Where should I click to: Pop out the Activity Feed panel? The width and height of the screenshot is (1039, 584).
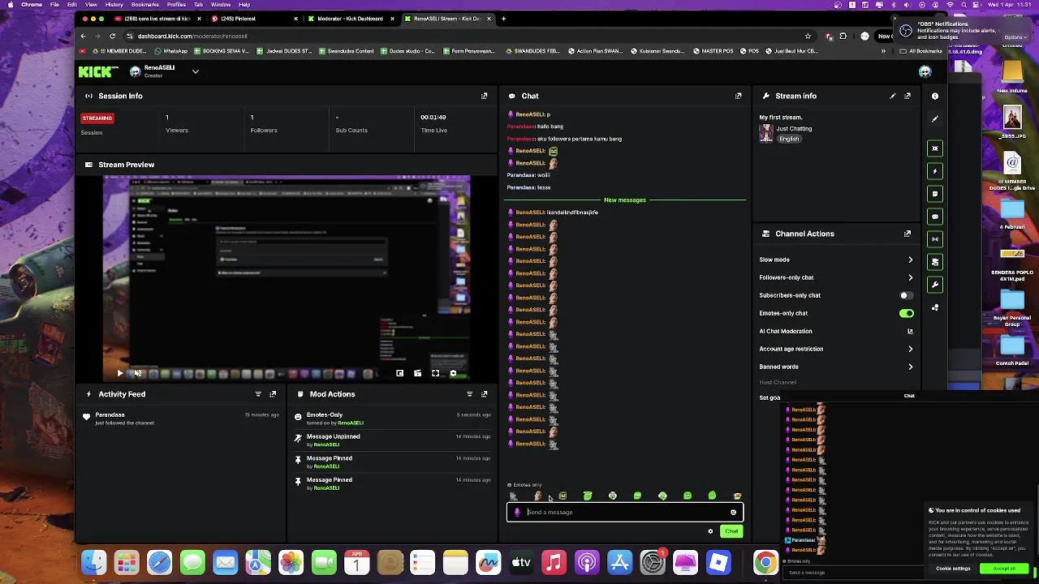273,394
